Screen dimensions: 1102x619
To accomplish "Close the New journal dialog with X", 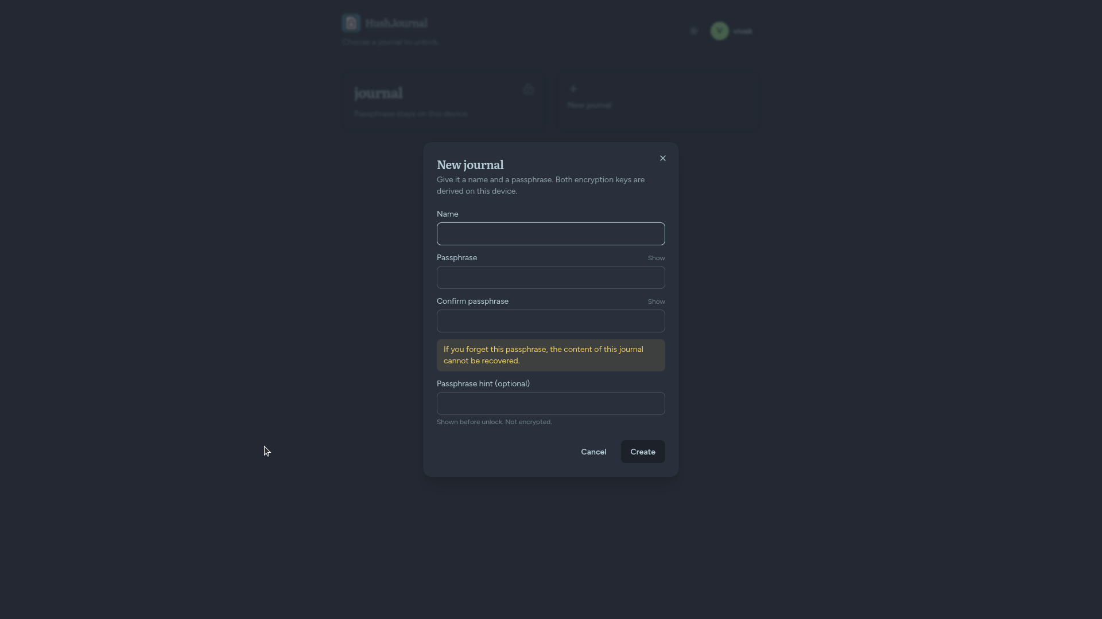I will click(x=663, y=158).
